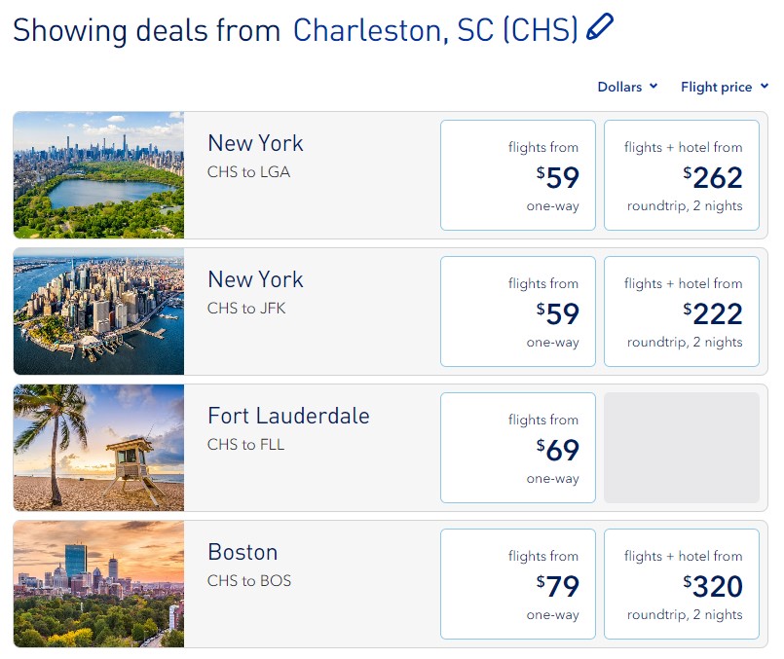The height and width of the screenshot is (659, 784).
Task: Select the $320 flights + hotel Boston deal
Action: 682,584
